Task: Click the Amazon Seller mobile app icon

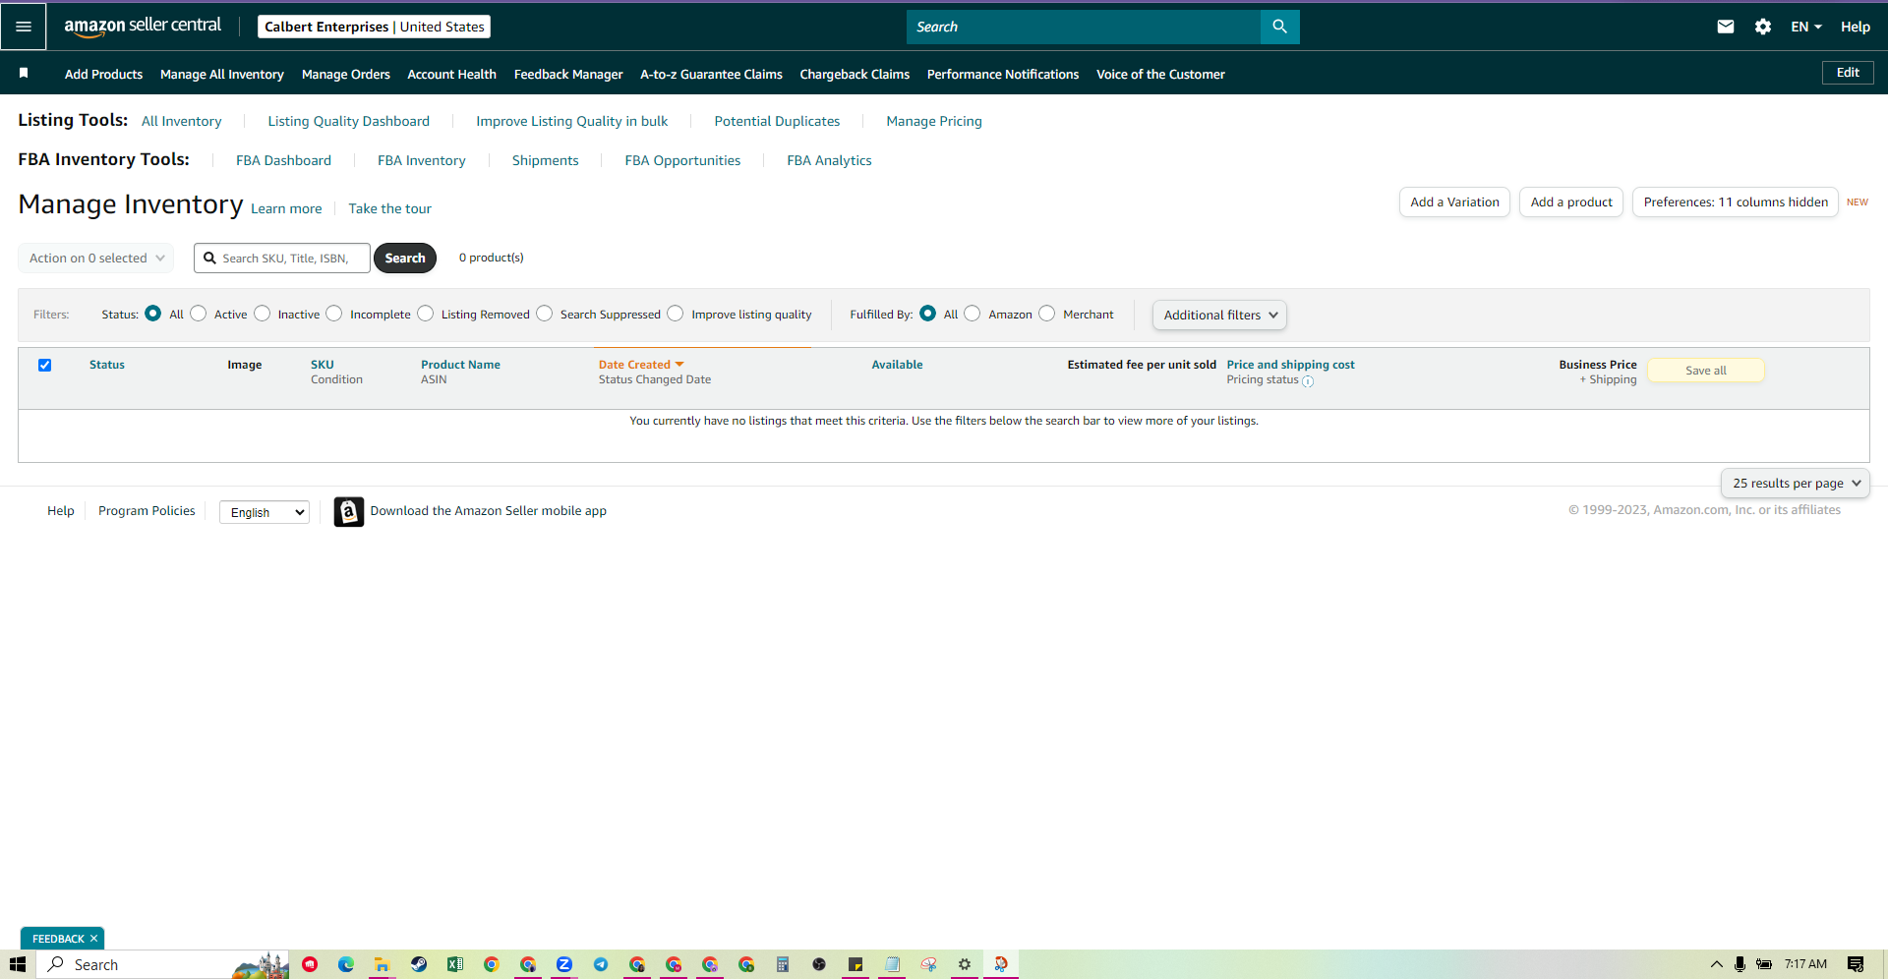Action: (348, 511)
